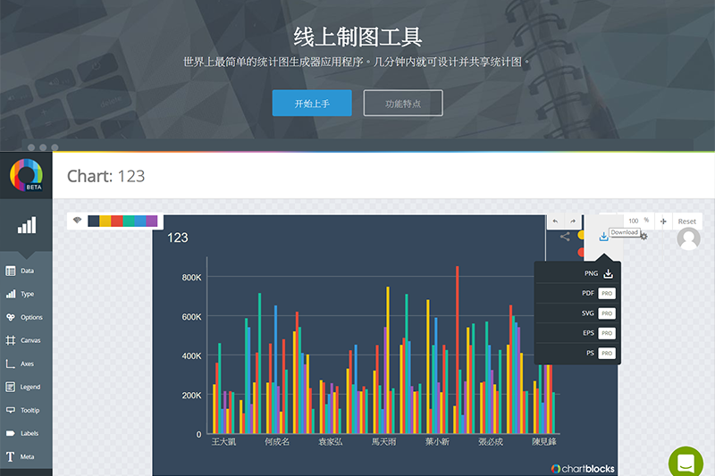Click the 馬天雨 axis label

click(383, 442)
